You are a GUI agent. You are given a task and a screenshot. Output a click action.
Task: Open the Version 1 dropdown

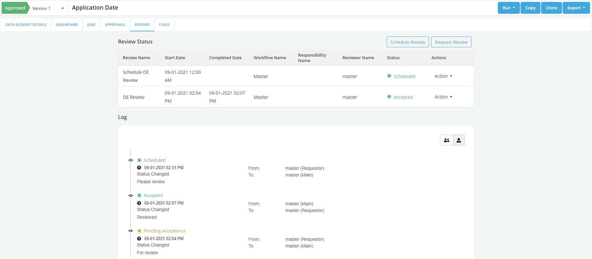pos(48,8)
